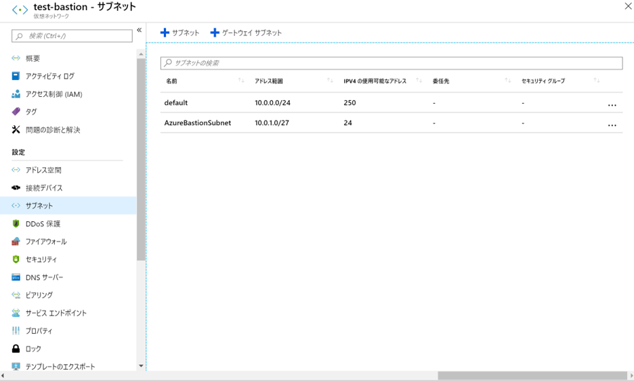Click magnifier icon in sidebar search box
The height and width of the screenshot is (381, 634).
pyautogui.click(x=19, y=36)
